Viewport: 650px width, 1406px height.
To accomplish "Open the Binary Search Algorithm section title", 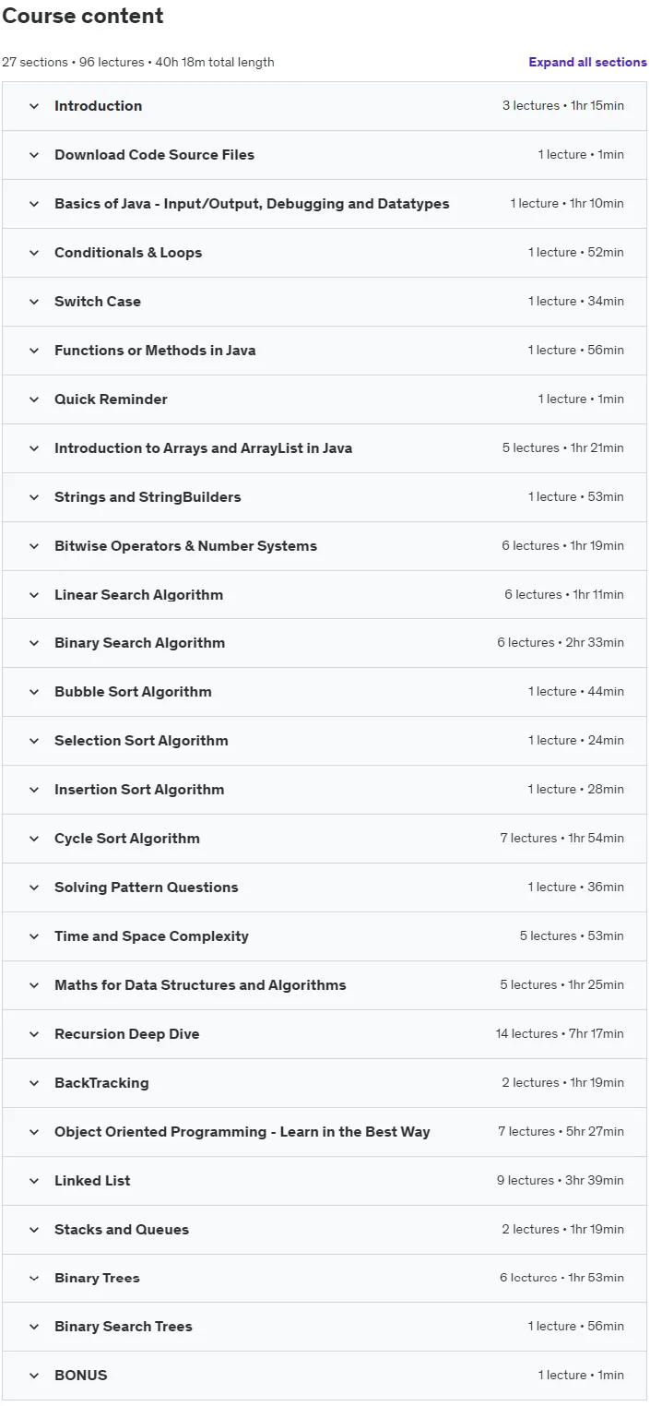I will [x=139, y=643].
